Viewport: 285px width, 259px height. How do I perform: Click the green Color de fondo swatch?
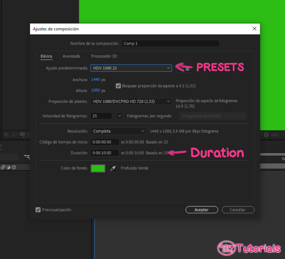coord(98,168)
